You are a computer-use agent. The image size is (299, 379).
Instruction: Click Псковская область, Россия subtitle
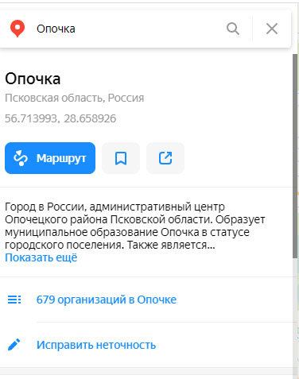(75, 98)
